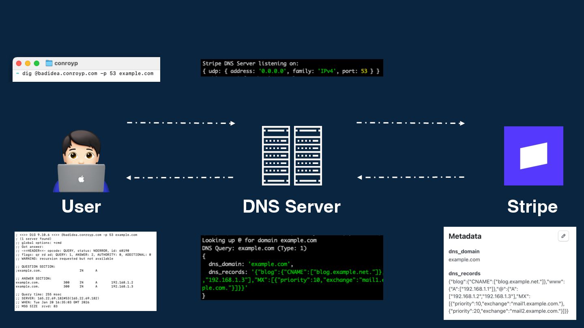Click the 'DNS Server' label
The height and width of the screenshot is (328, 584).
[x=292, y=207]
